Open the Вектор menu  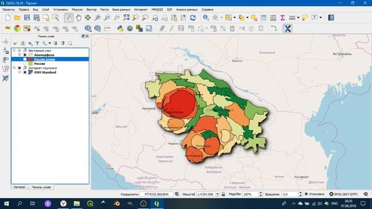pyautogui.click(x=91, y=9)
